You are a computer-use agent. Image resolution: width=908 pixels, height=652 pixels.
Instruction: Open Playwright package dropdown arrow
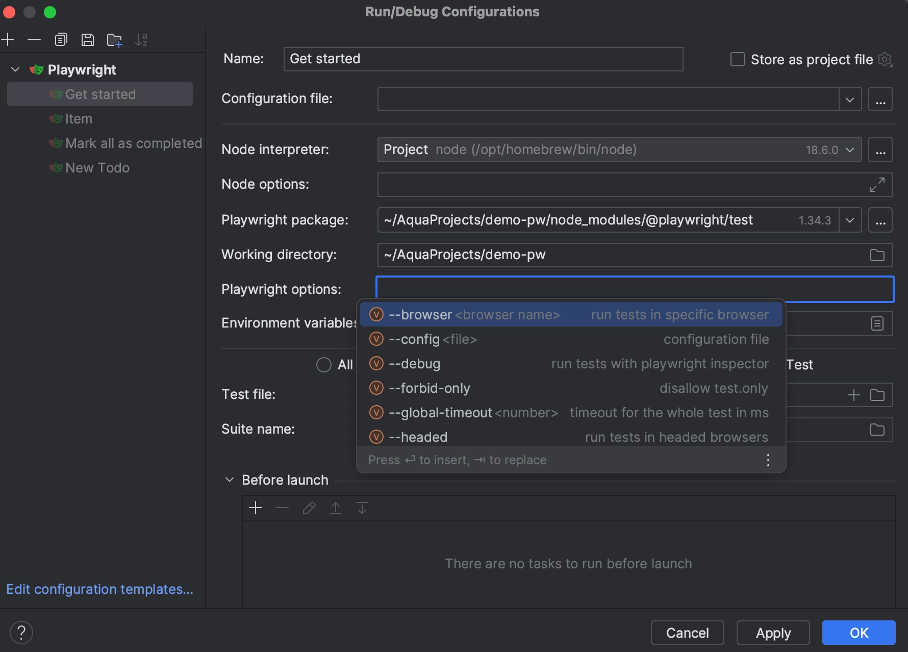tap(850, 220)
